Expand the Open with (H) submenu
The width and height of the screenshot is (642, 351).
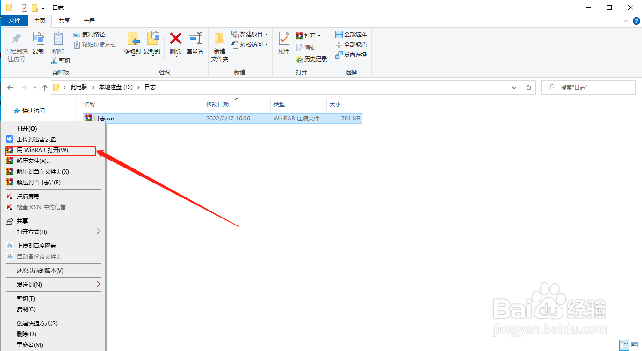tap(54, 232)
